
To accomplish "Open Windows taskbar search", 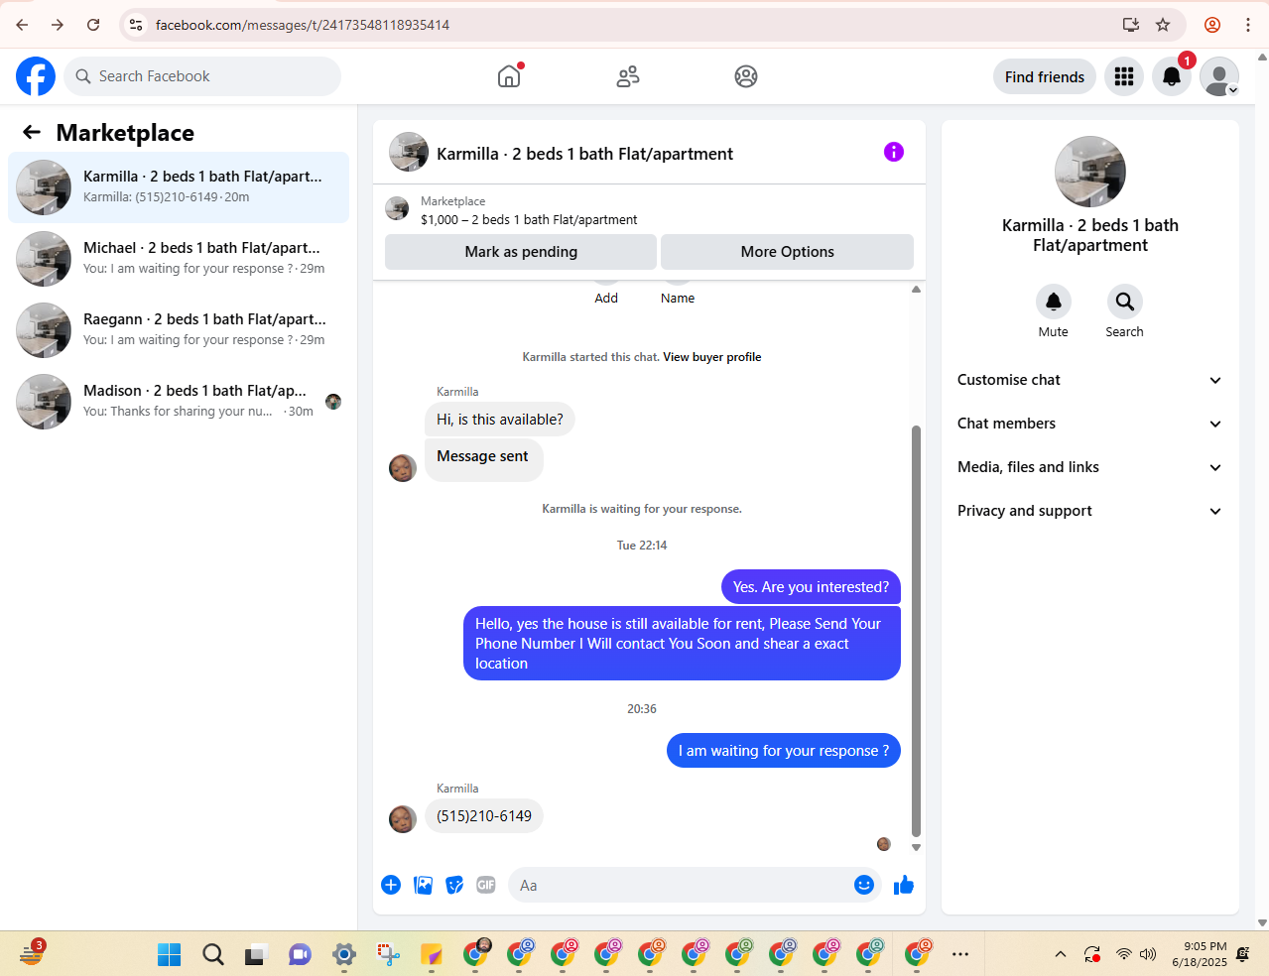I will [213, 954].
